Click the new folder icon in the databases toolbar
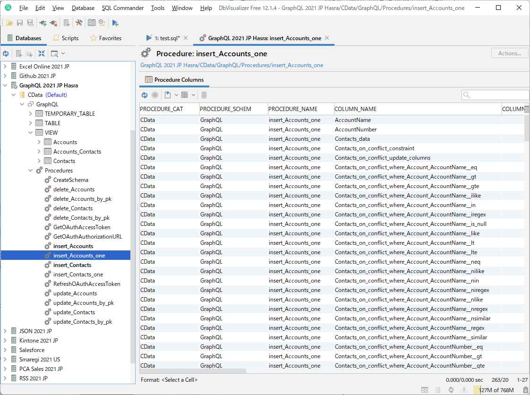 tap(29, 53)
